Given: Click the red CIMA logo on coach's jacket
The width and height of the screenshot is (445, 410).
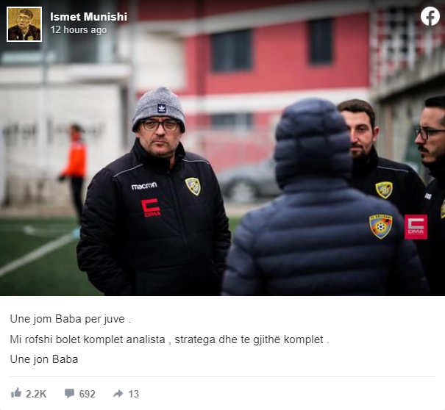Looking at the screenshot, I should tap(151, 208).
